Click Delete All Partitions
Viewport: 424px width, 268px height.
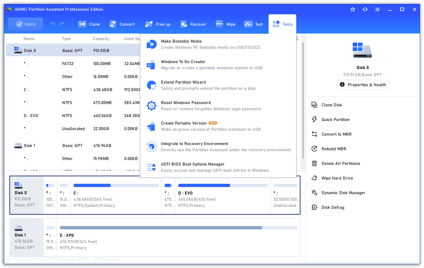pyautogui.click(x=341, y=163)
